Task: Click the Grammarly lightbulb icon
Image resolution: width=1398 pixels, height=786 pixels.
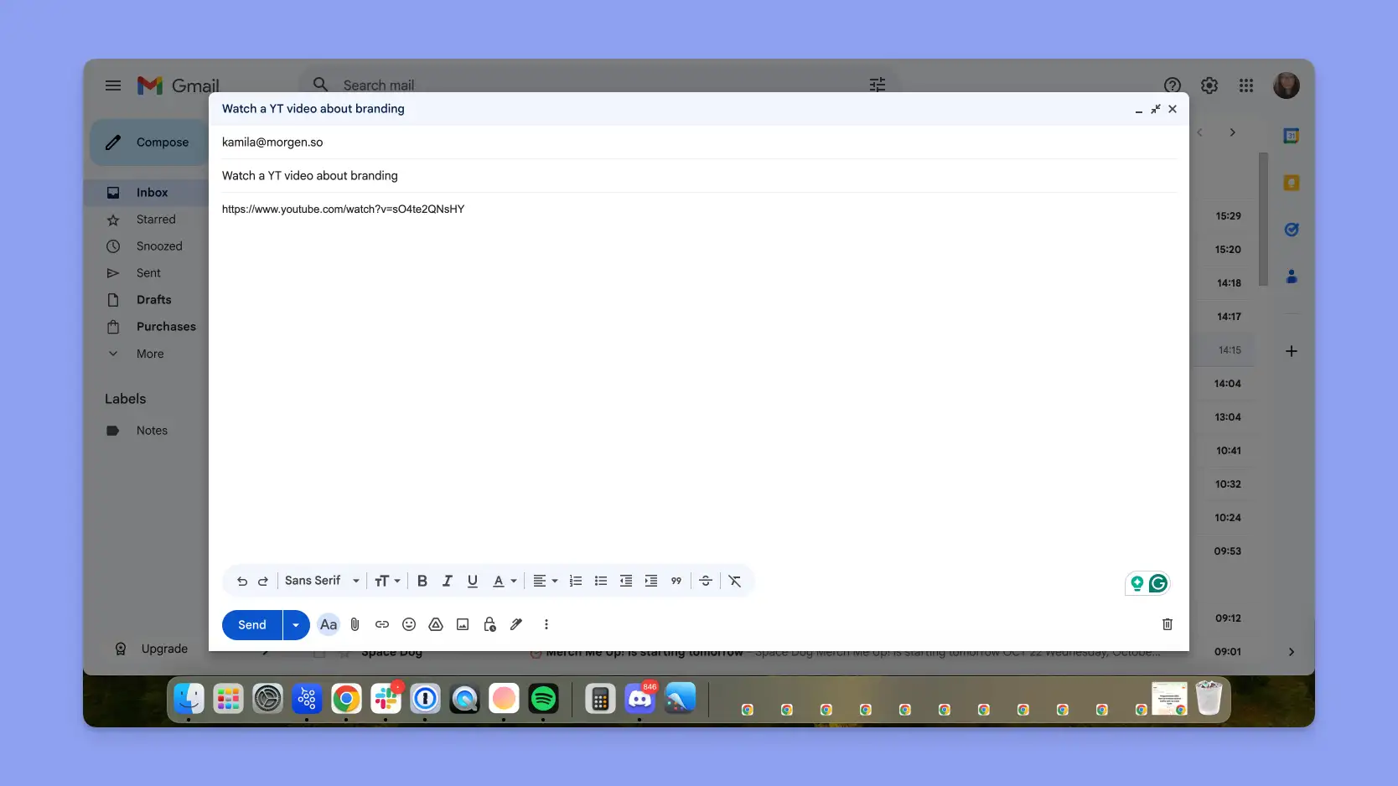Action: click(1137, 583)
